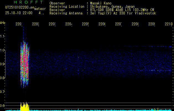Viewport: 174px width, 111px height.
Task: Click the 0.7 frequency axis label
Action: click(2, 92)
